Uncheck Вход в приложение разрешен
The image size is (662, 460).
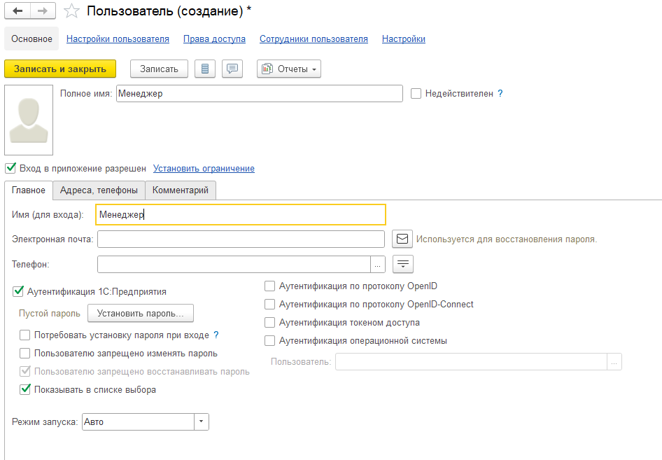[10, 168]
